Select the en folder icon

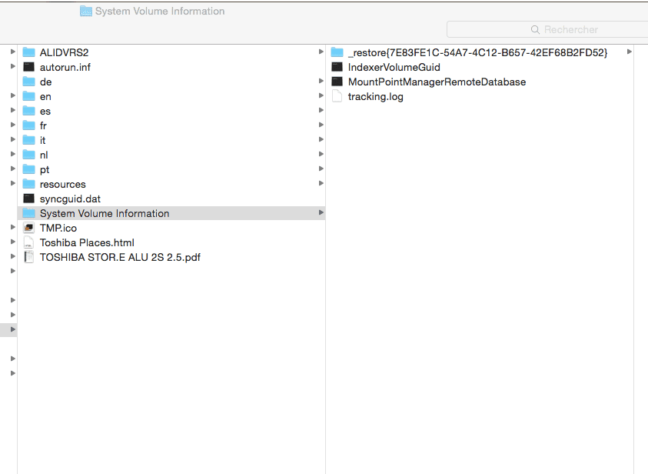(28, 96)
